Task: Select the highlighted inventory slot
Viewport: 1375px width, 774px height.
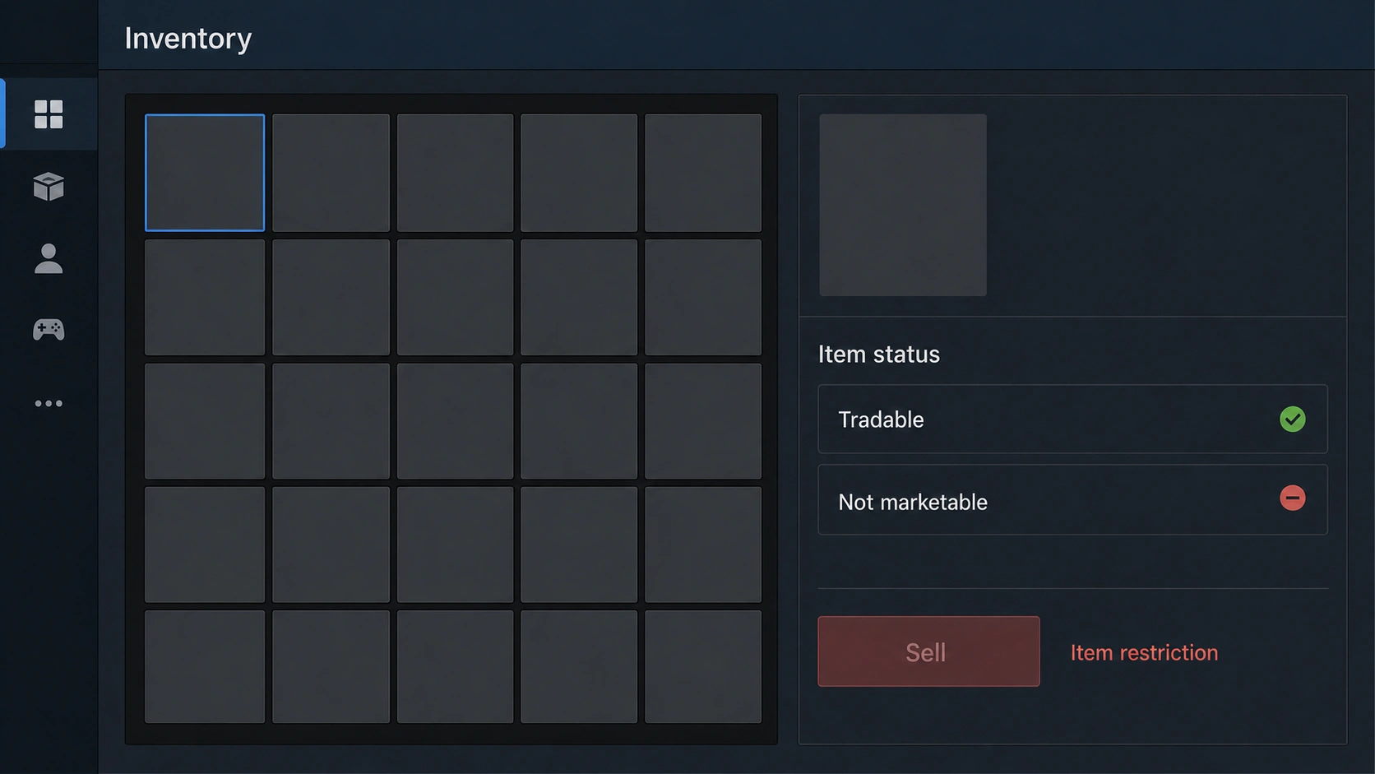Action: (205, 173)
